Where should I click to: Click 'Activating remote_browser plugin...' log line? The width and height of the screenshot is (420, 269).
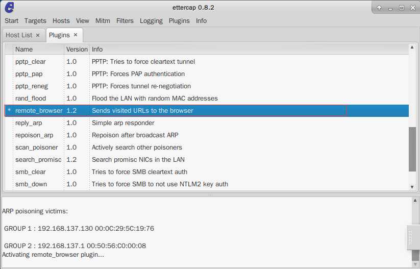pos(53,255)
